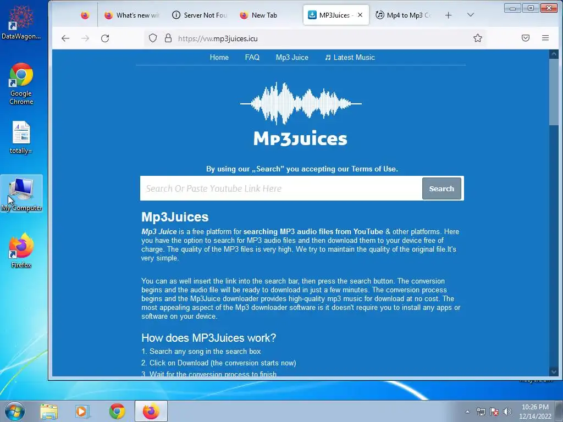
Task: Show hidden tray icons arrow
Action: click(467, 412)
